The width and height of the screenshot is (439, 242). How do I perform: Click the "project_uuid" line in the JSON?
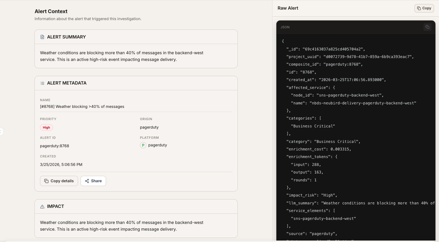[350, 57]
